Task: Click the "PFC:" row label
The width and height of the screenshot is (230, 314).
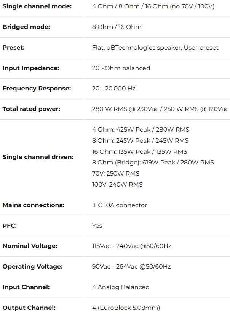Action: (x=10, y=226)
